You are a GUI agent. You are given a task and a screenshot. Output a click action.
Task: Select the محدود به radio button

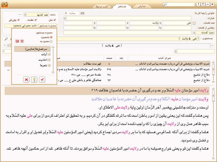point(51,41)
